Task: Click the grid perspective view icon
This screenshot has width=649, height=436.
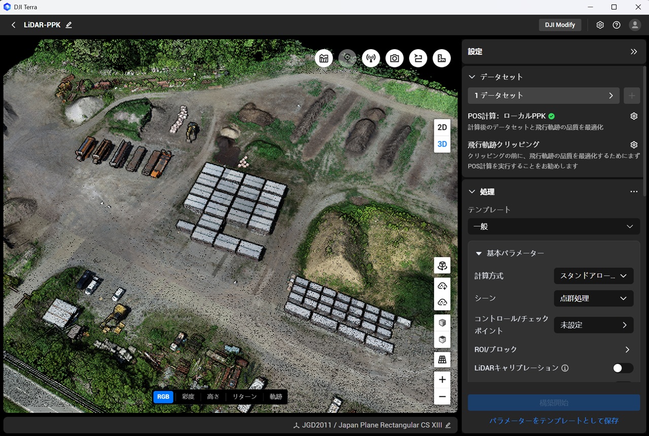Action: pos(442,359)
